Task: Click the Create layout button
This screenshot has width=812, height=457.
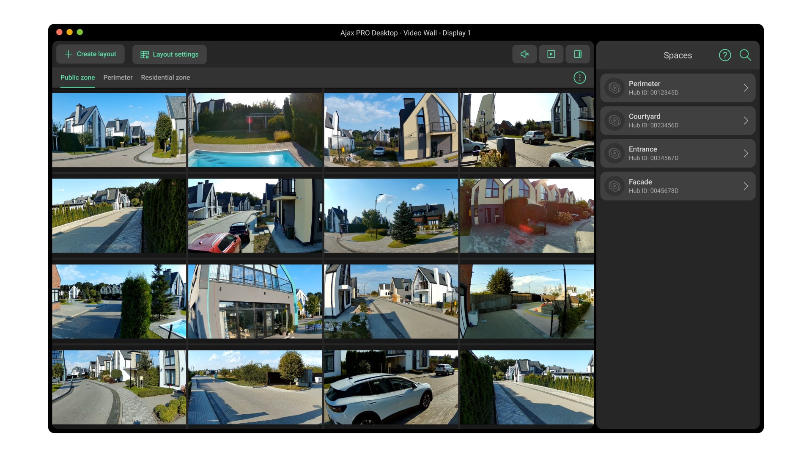Action: click(x=91, y=54)
